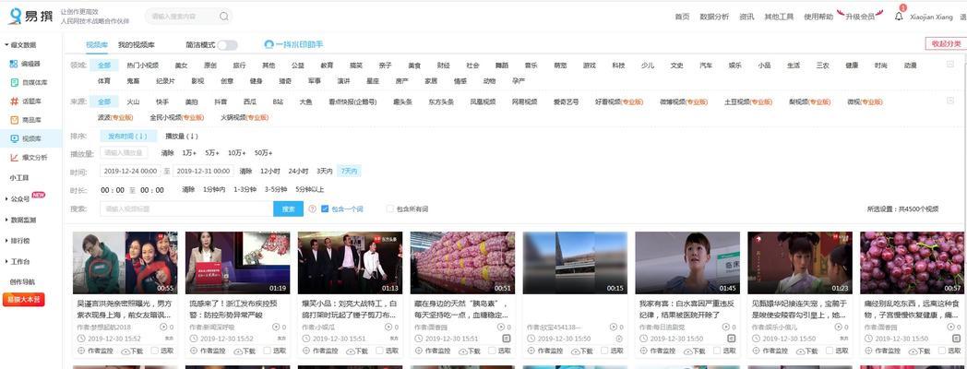Open 自媒体库 in the left sidebar
967x369 pixels.
(29, 82)
